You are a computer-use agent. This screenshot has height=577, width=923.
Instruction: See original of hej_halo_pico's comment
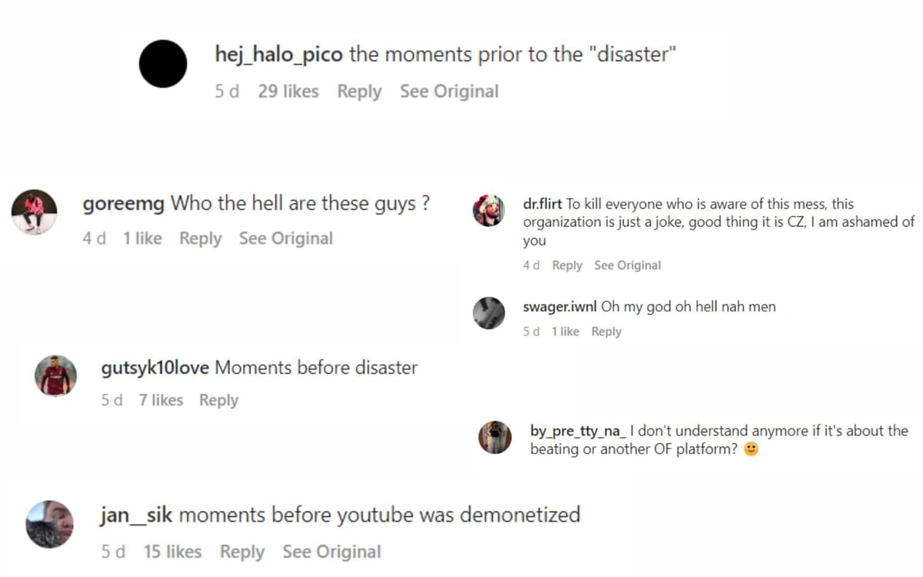(449, 92)
